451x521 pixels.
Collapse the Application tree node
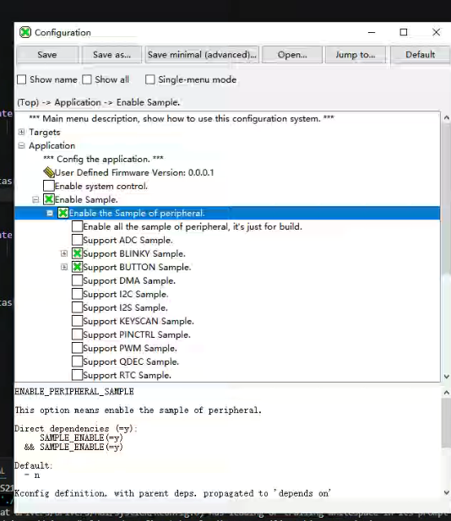click(x=22, y=145)
